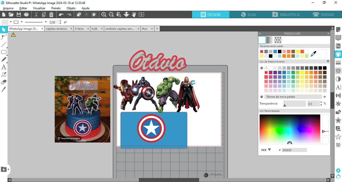Paste from the clipboard icon
This screenshot has height=182, width=342.
pyautogui.click(x=51, y=15)
